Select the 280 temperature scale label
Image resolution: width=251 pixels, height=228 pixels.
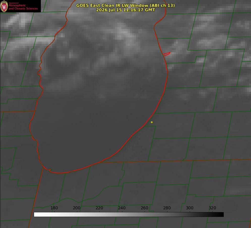click(167, 208)
